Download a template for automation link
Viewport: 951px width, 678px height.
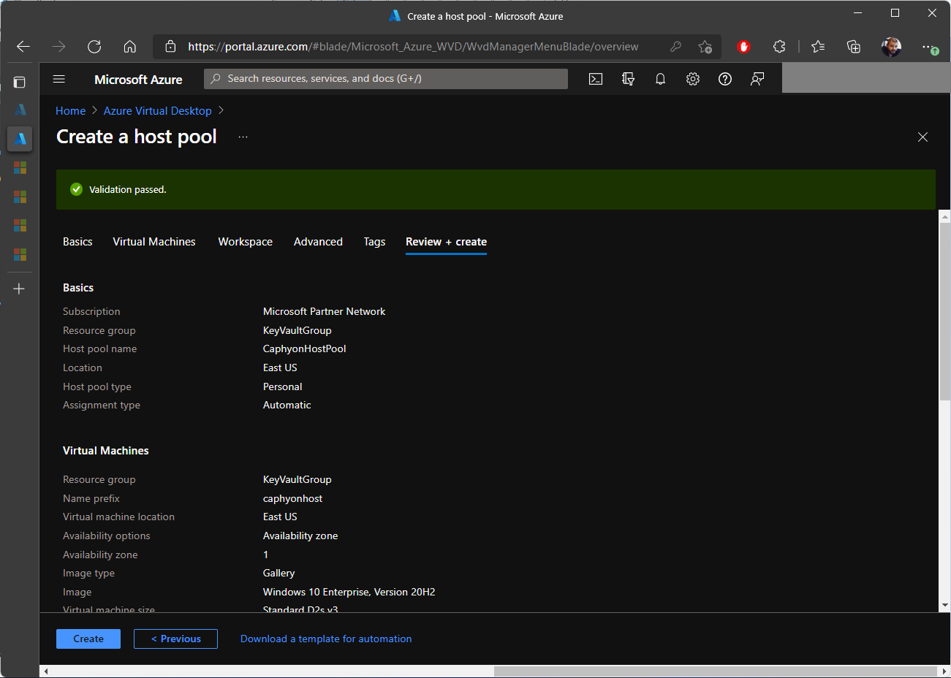326,639
